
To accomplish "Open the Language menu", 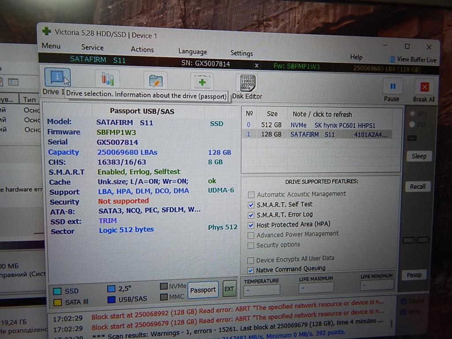I will tap(192, 51).
